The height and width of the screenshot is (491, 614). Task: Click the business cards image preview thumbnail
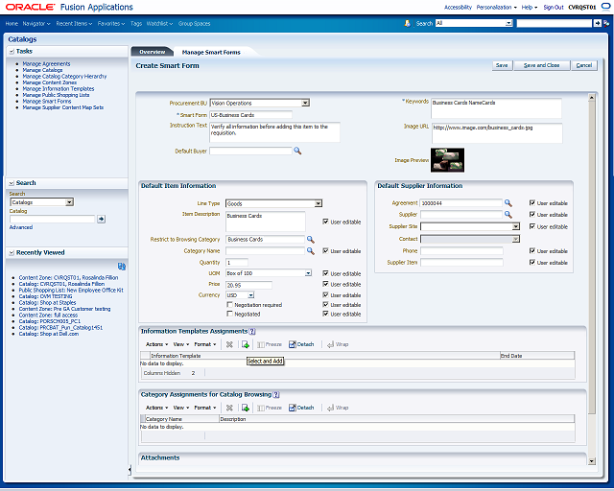point(448,160)
